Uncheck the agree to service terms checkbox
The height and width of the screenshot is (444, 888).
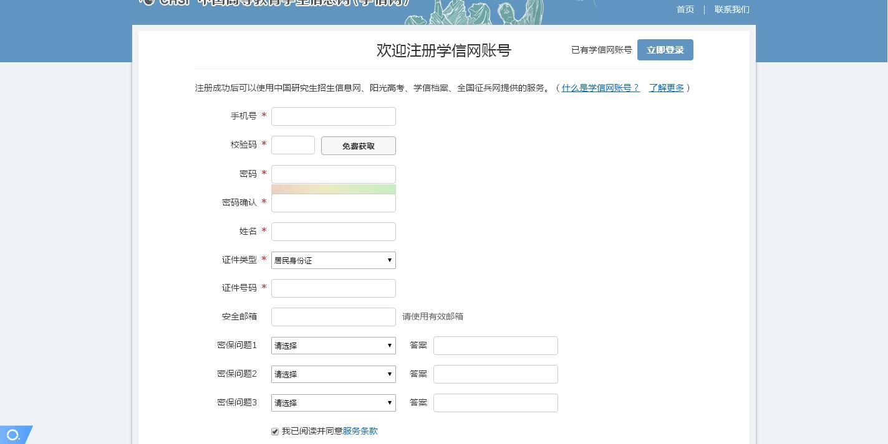[x=275, y=432]
